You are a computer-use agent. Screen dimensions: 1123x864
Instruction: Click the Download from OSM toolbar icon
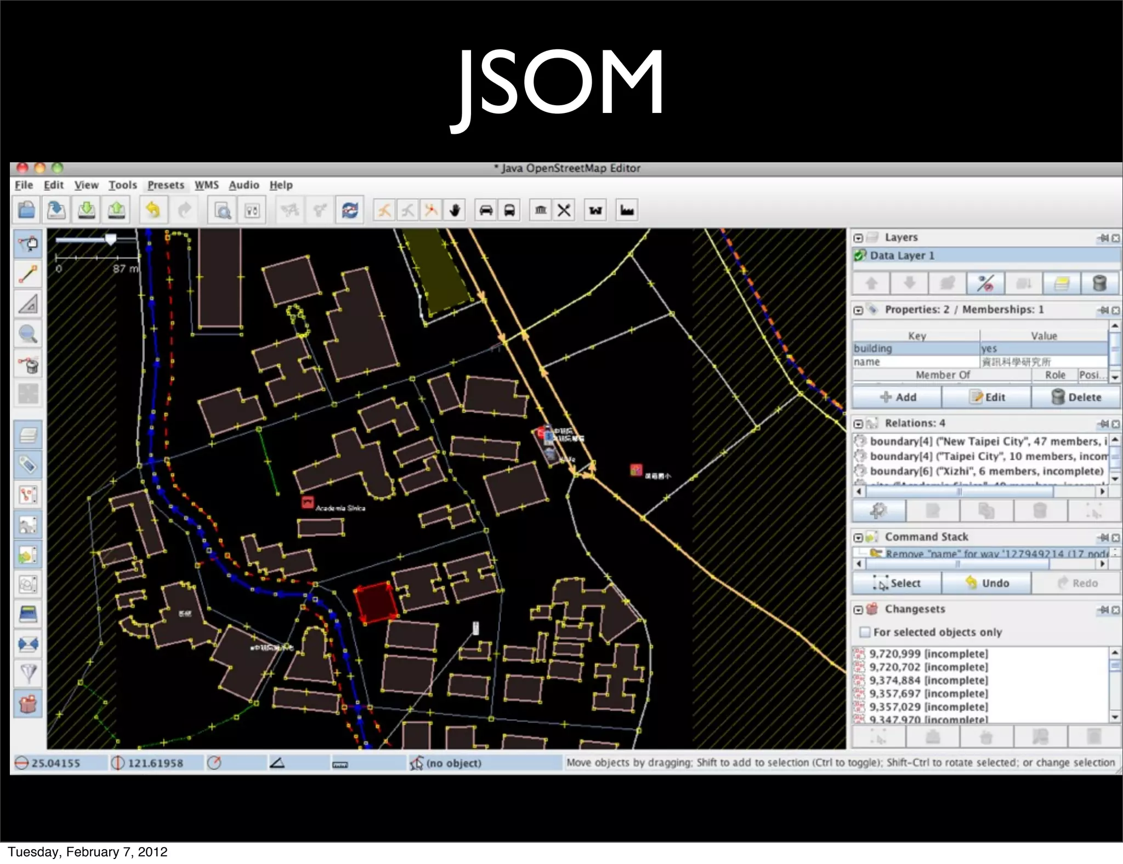tap(86, 210)
